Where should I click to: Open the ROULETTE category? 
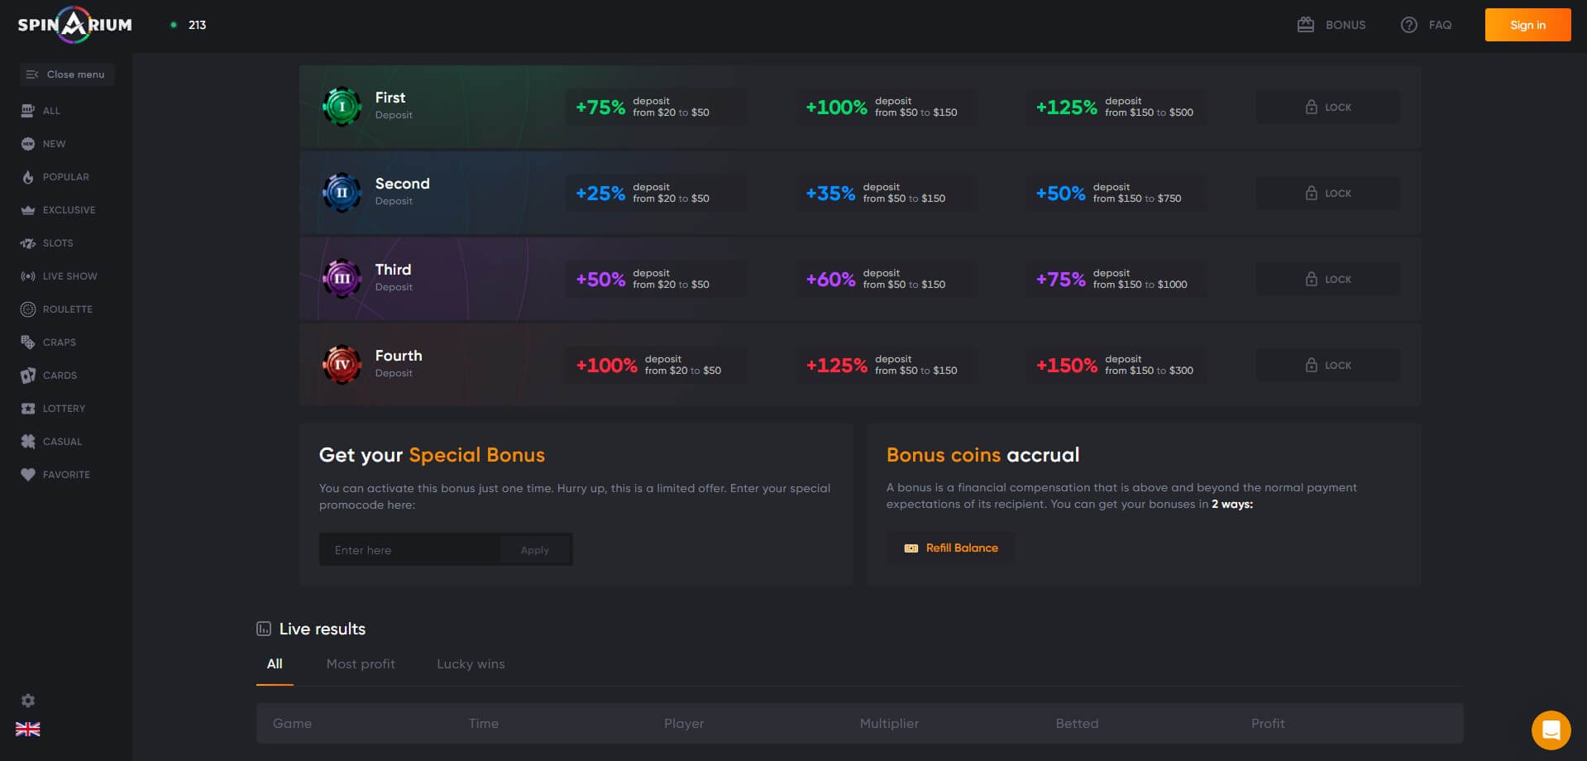click(x=57, y=309)
